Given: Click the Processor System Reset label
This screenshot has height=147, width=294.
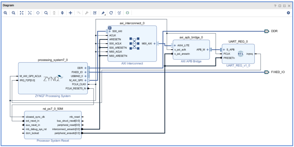Looking at the screenshot, I should pyautogui.click(x=53, y=141).
